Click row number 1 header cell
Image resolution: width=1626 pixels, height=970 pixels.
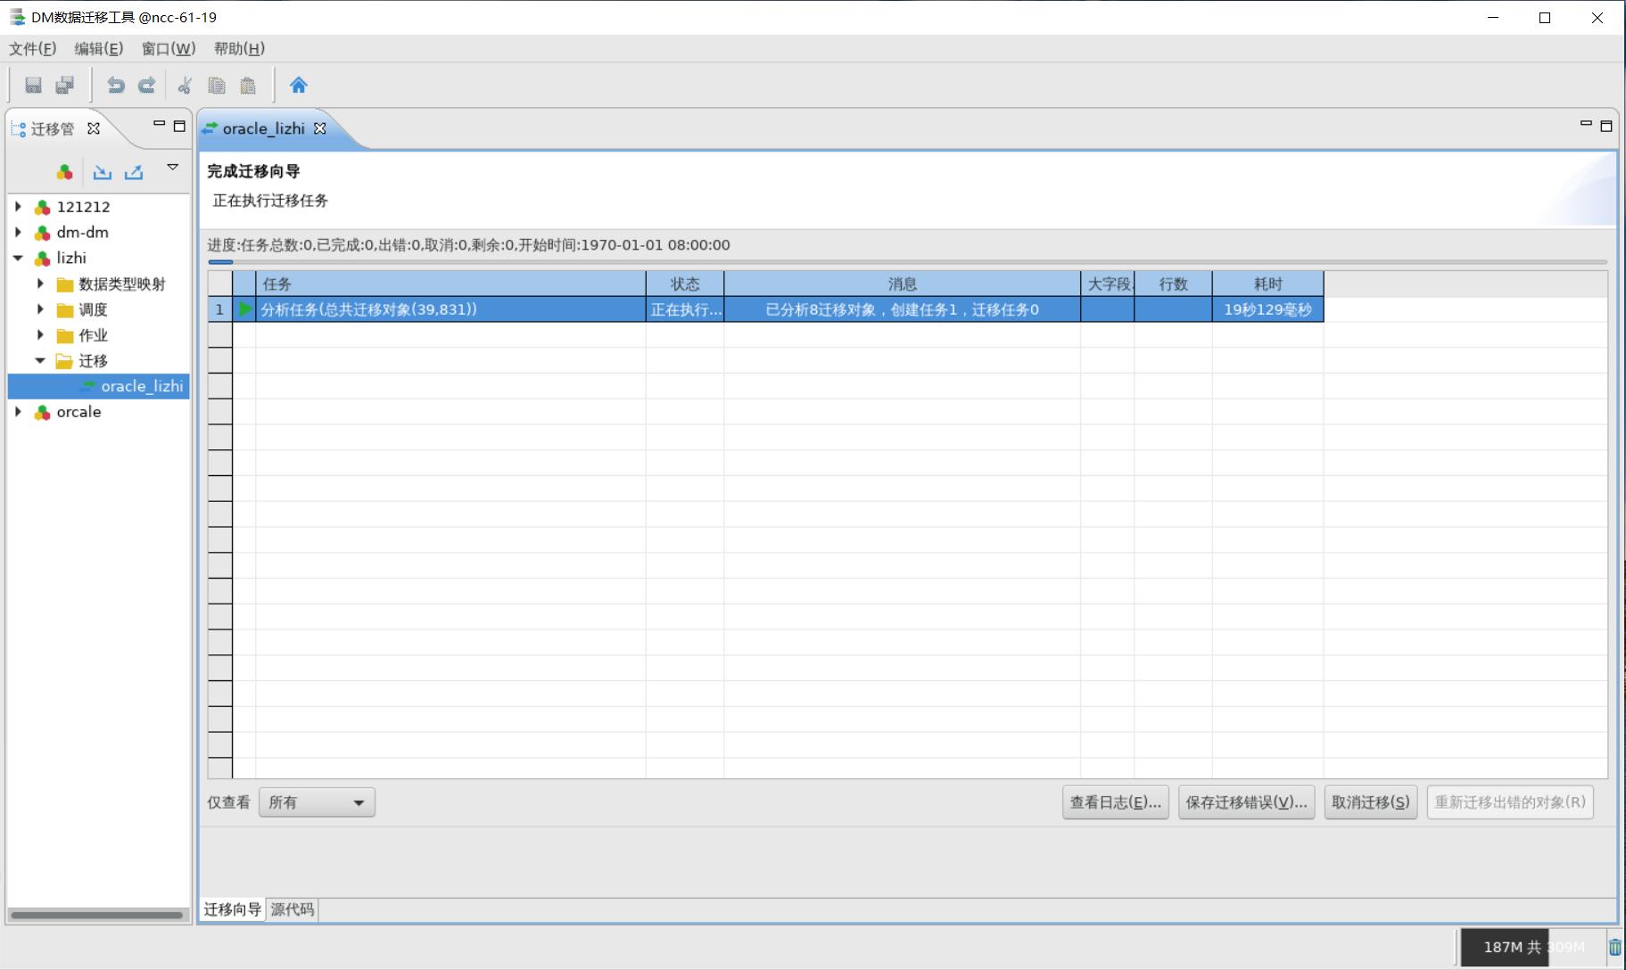click(x=219, y=309)
